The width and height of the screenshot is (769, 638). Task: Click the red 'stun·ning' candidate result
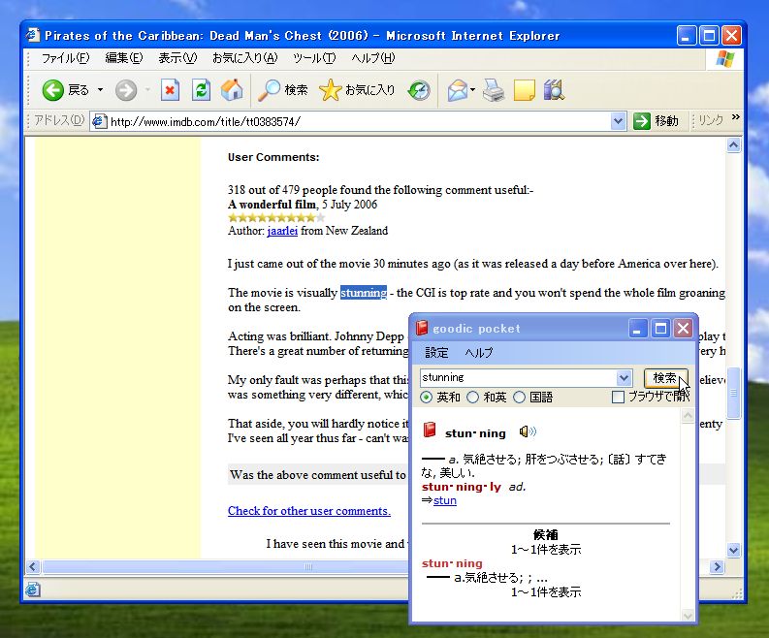[x=452, y=563]
